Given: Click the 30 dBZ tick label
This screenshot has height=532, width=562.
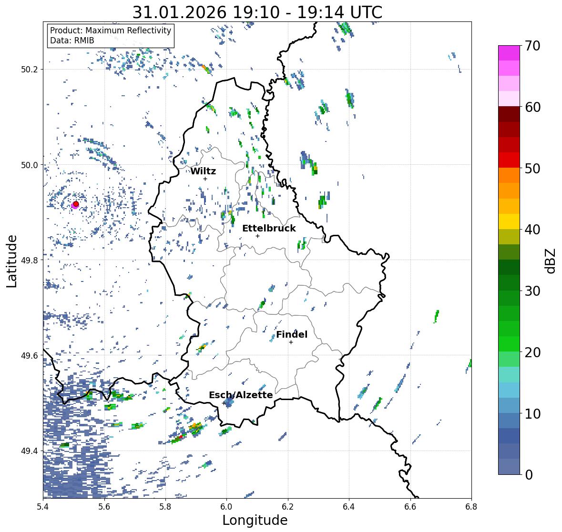Looking at the screenshot, I should click(532, 291).
